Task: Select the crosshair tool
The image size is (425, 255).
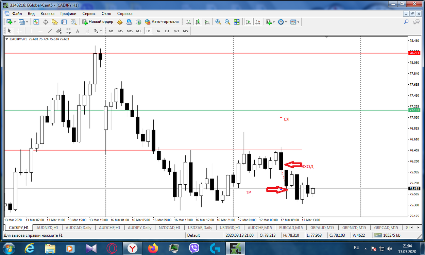Action: (19, 31)
